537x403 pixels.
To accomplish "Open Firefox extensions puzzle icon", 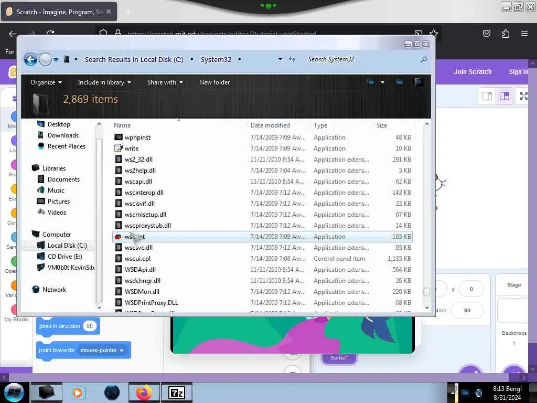I will pos(506,34).
